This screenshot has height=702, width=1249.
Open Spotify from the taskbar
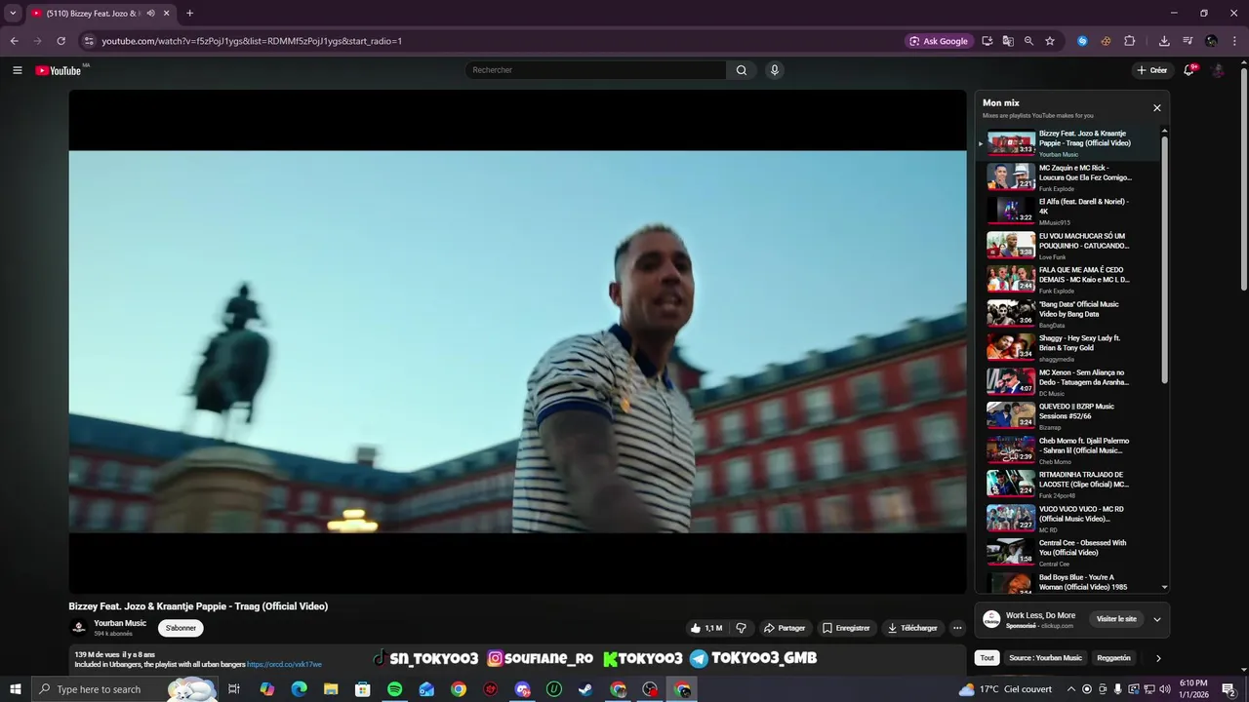[x=394, y=689]
